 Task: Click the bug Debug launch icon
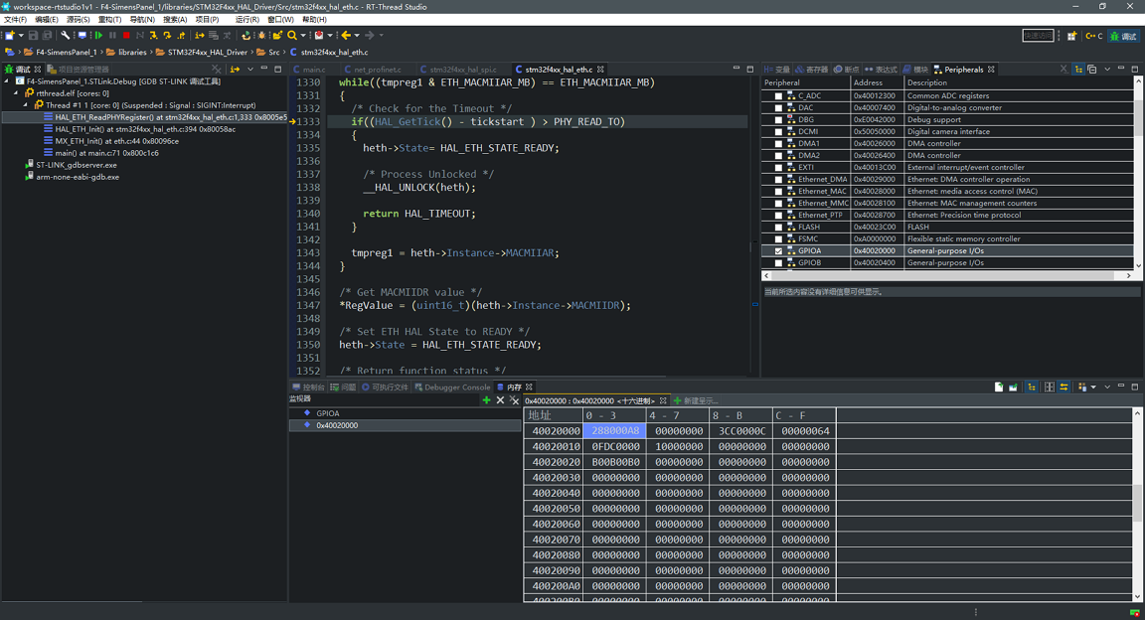(x=261, y=35)
